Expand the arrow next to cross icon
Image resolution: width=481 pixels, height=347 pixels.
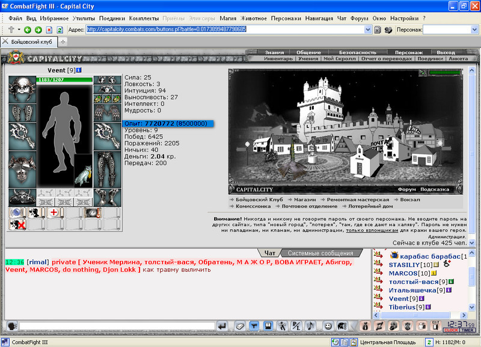pos(19,29)
